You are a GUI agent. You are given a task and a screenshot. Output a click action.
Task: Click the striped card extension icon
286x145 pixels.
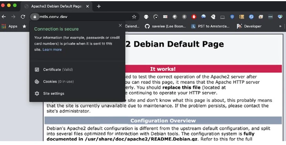tap(165, 17)
